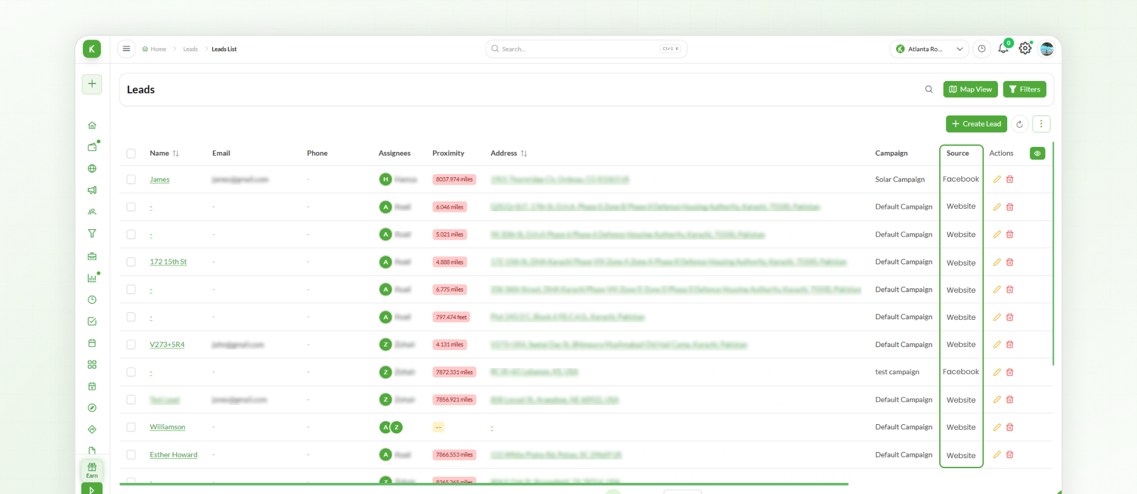Check the box for the Esther Howard row
Screen dimensions: 1137x494
coord(131,454)
